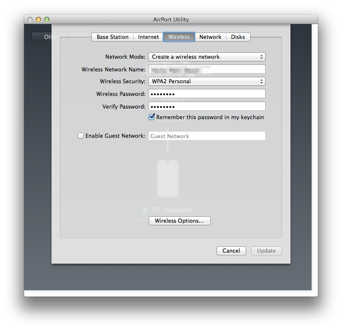The image size is (342, 330).
Task: Enable the Guest Network checkbox
Action: (81, 136)
